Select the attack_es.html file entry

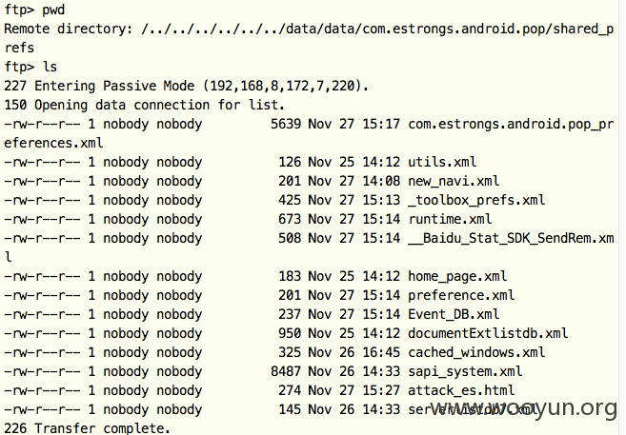click(461, 390)
